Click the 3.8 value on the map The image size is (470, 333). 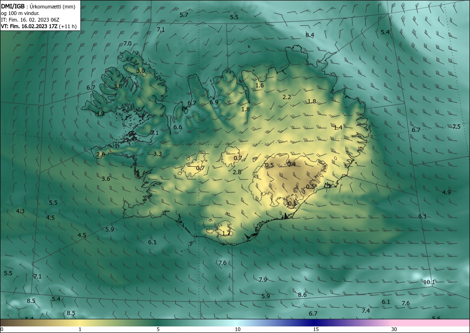coord(118,86)
